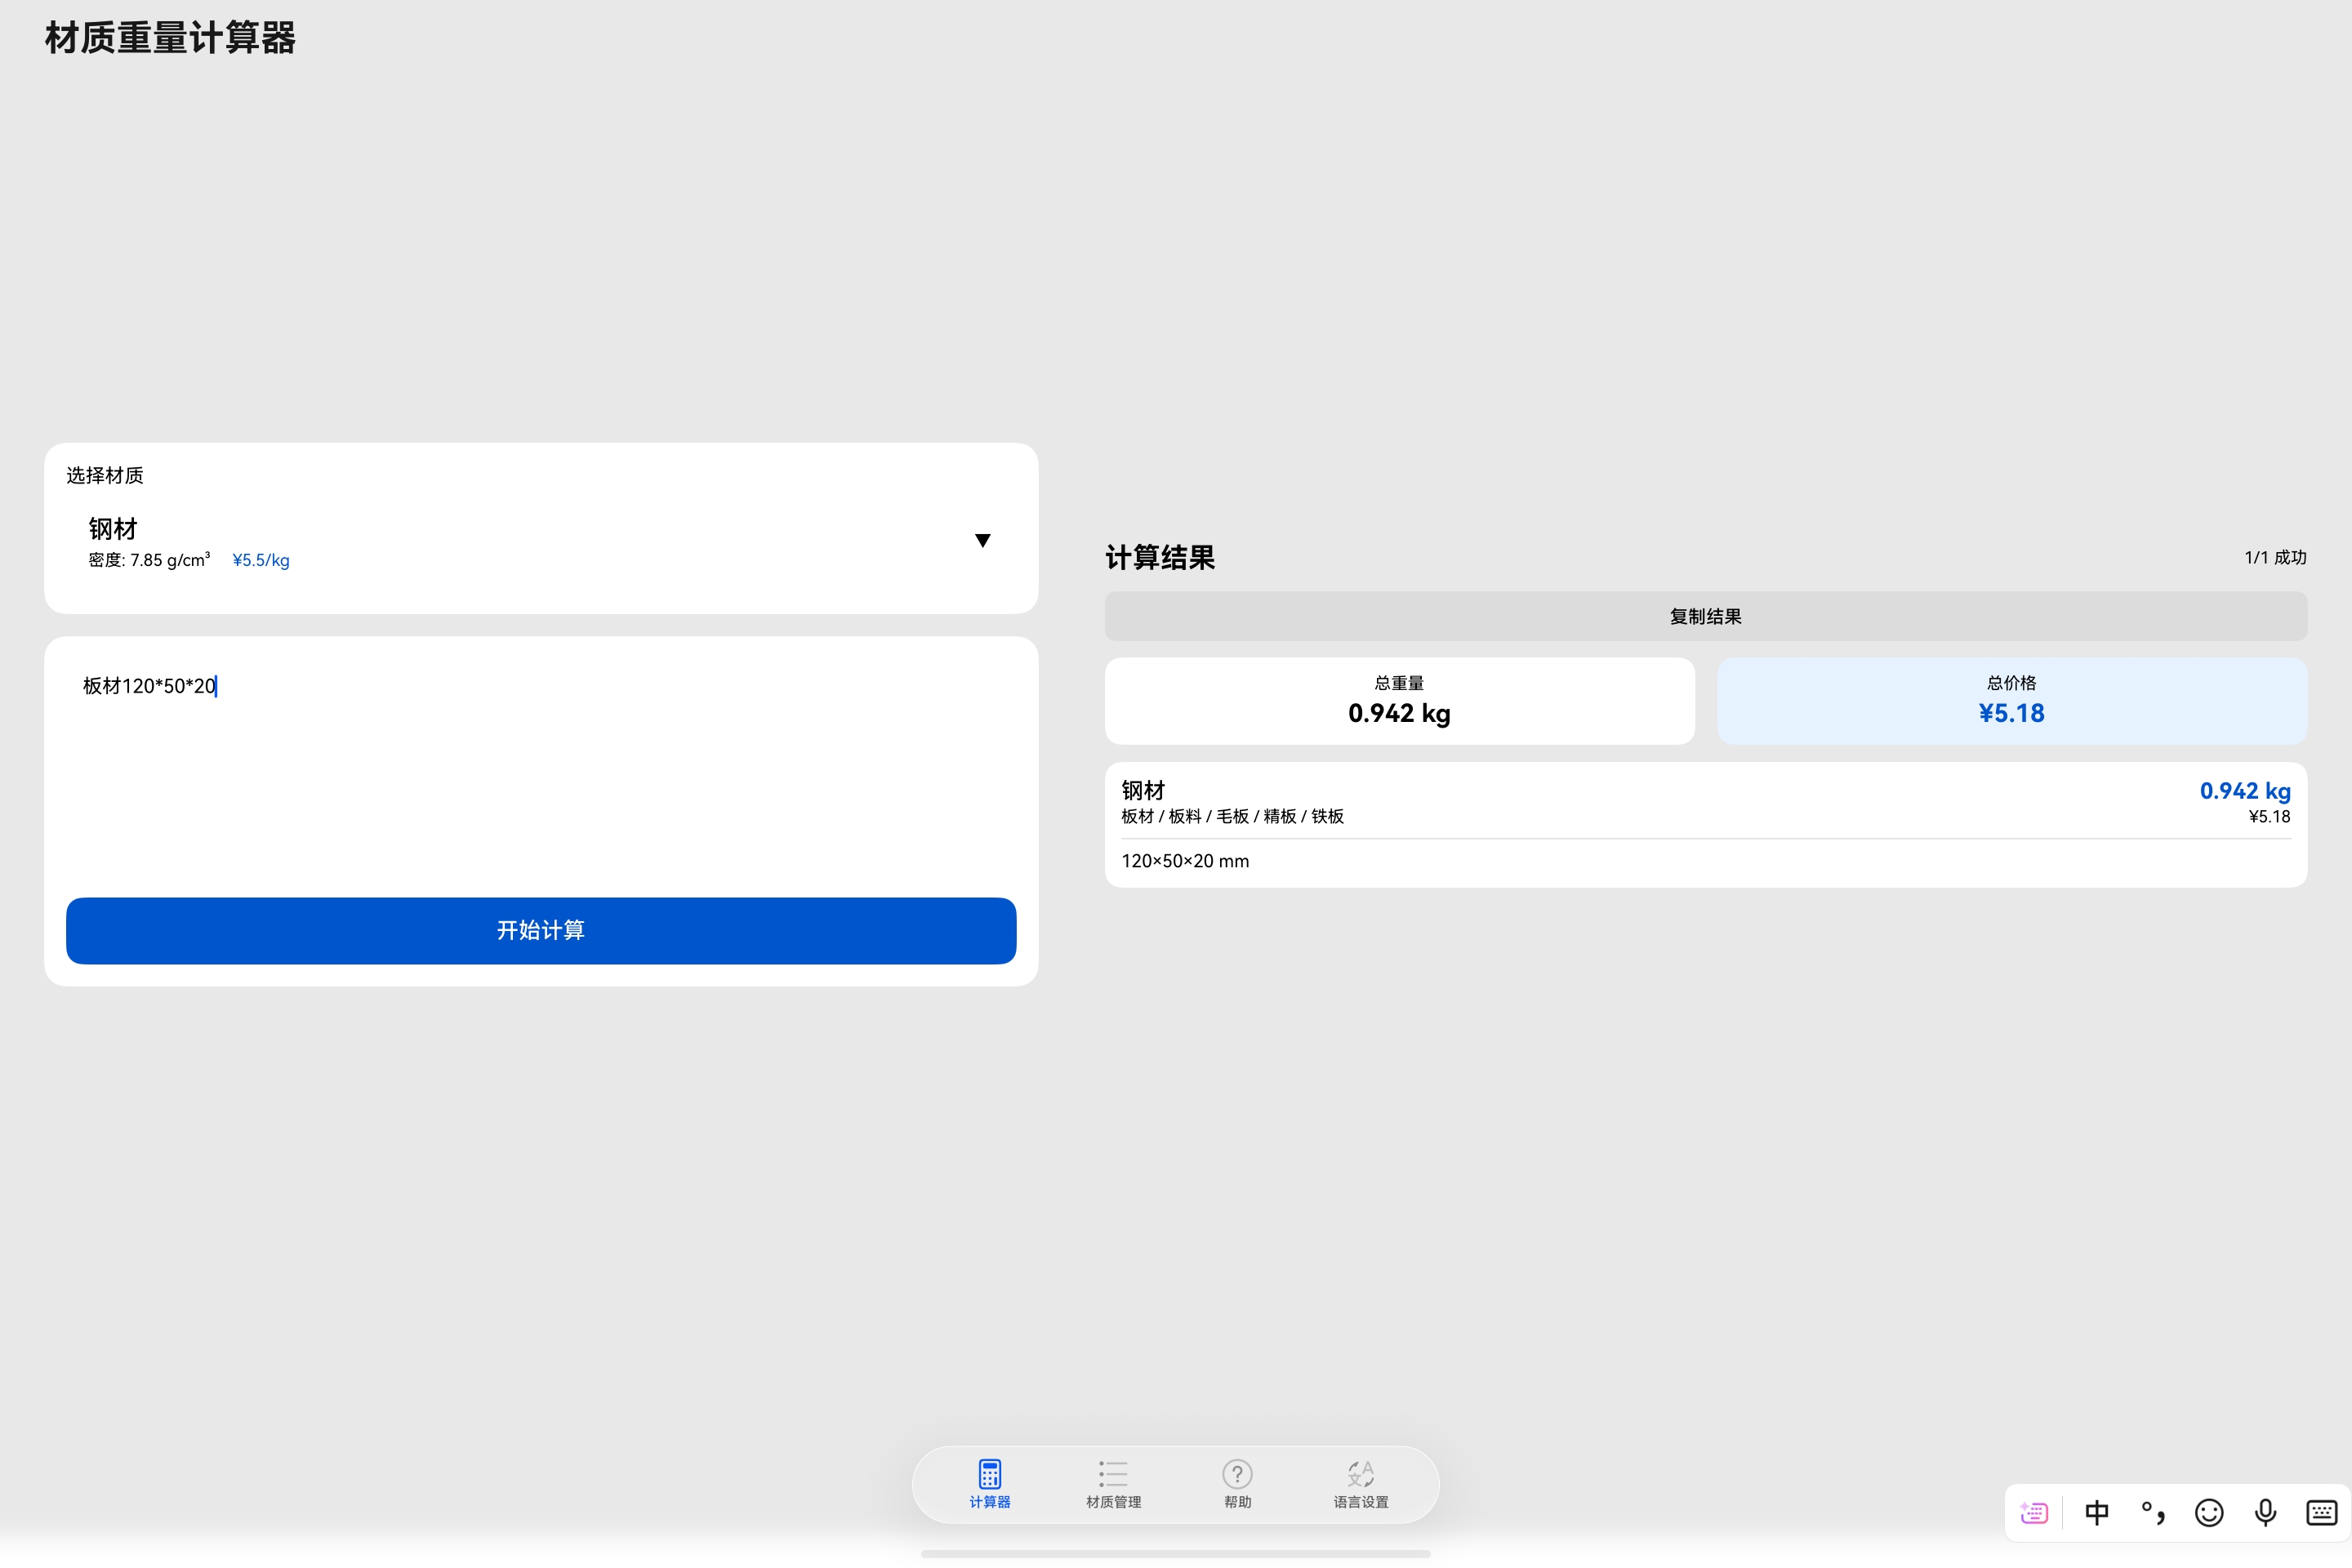The width and height of the screenshot is (2352, 1568).
Task: Click the 1/1 成功 status text
Action: pyautogui.click(x=2275, y=557)
